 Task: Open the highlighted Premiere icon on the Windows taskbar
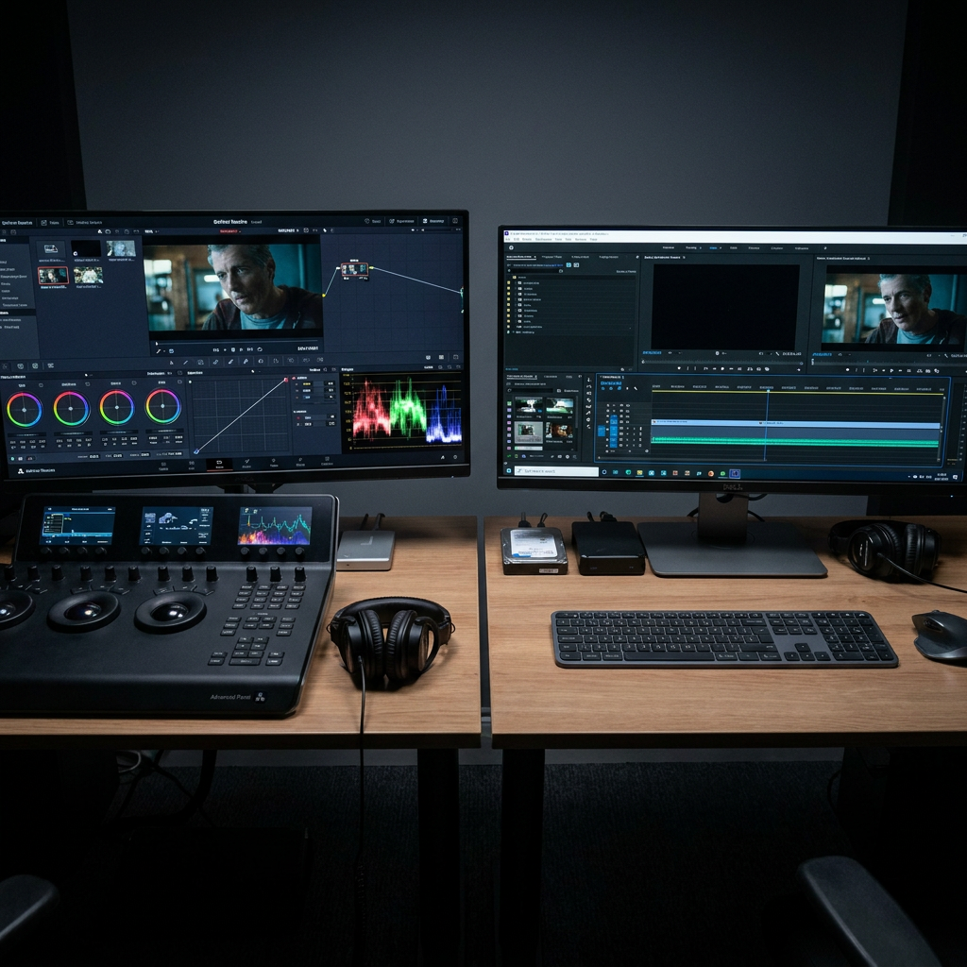point(735,474)
